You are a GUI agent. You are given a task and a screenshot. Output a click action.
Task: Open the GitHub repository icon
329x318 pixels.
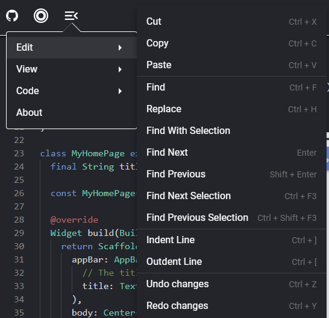[x=12, y=16]
